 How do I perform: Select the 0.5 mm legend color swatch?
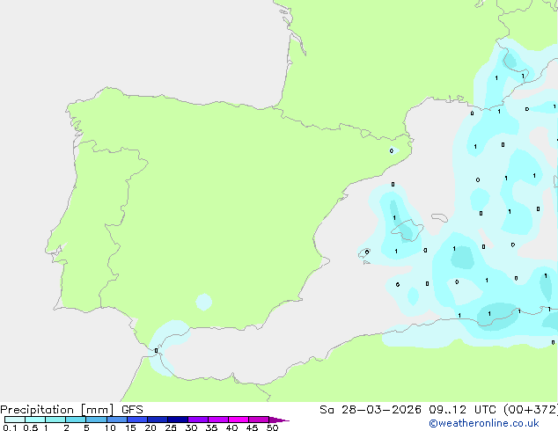[x=35, y=420]
